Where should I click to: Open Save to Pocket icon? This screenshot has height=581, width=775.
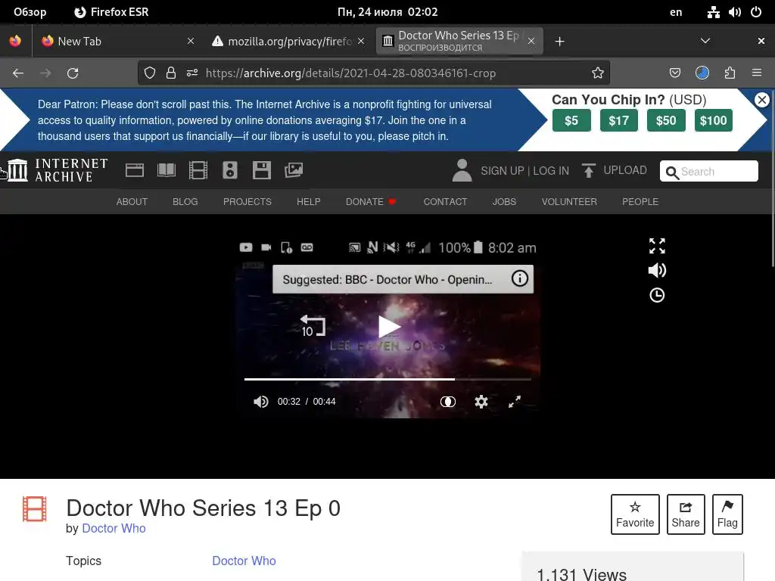(x=674, y=73)
